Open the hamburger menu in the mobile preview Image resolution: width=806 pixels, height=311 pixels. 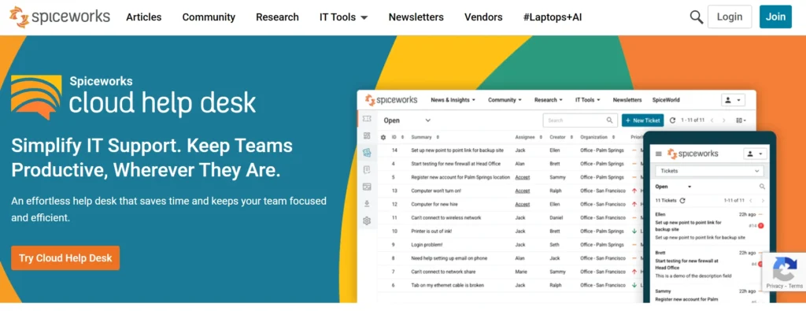coord(659,154)
